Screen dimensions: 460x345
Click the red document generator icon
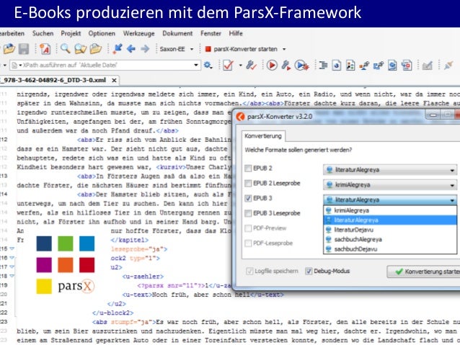[x=407, y=65]
